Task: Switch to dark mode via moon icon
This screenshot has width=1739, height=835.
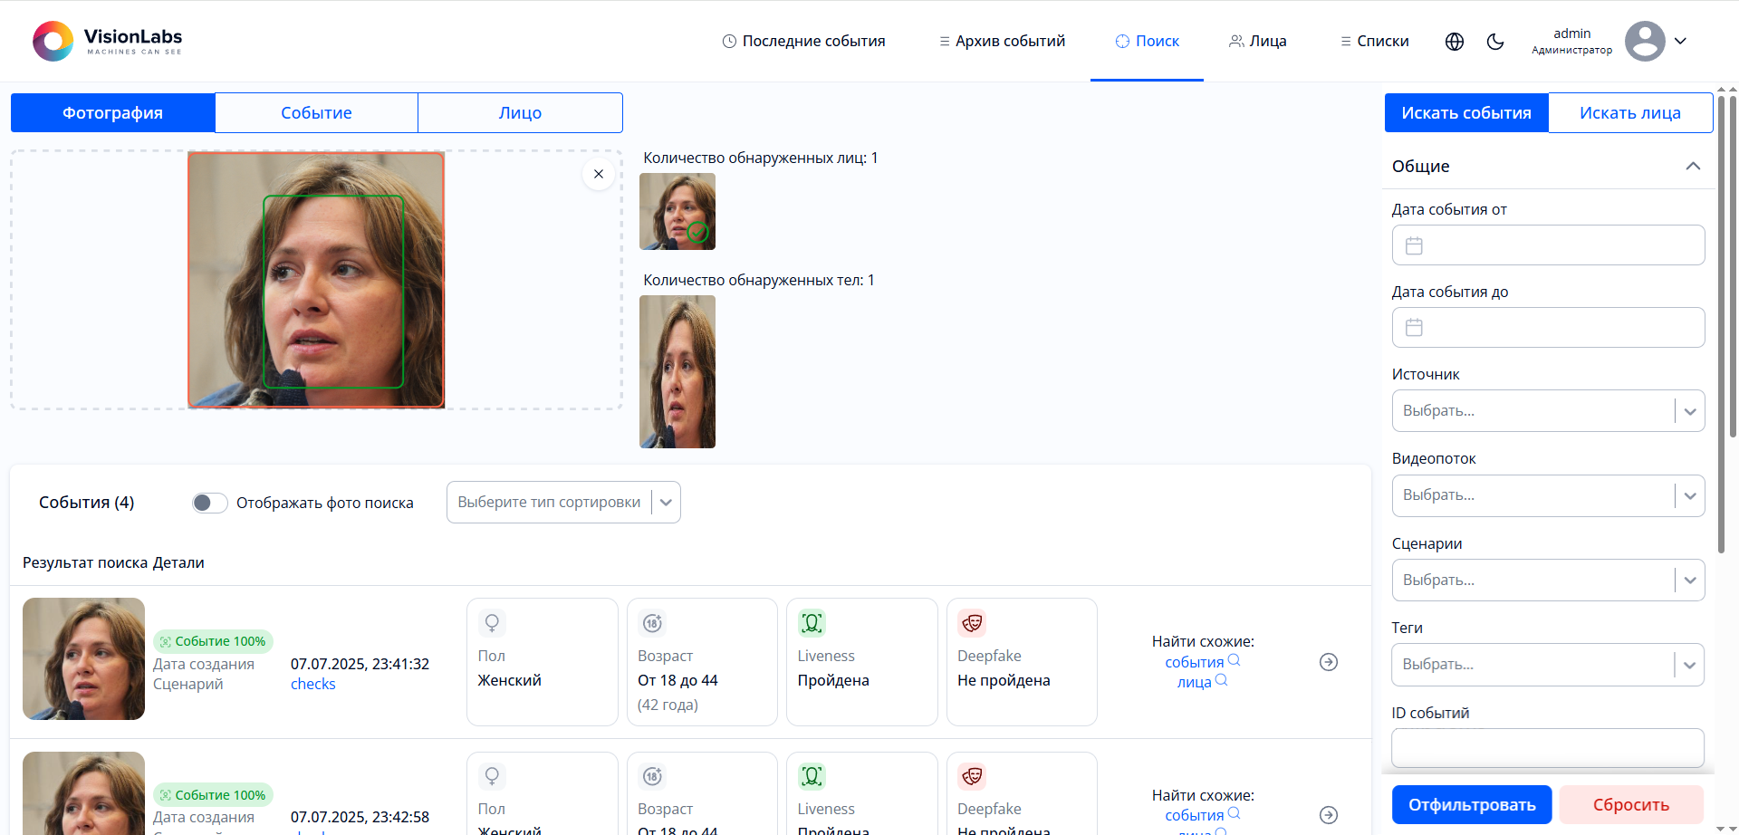Action: pyautogui.click(x=1495, y=42)
